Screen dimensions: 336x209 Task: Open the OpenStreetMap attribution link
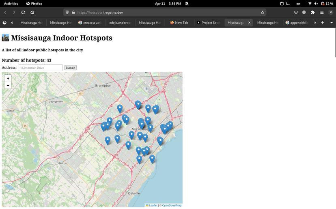[x=172, y=205]
